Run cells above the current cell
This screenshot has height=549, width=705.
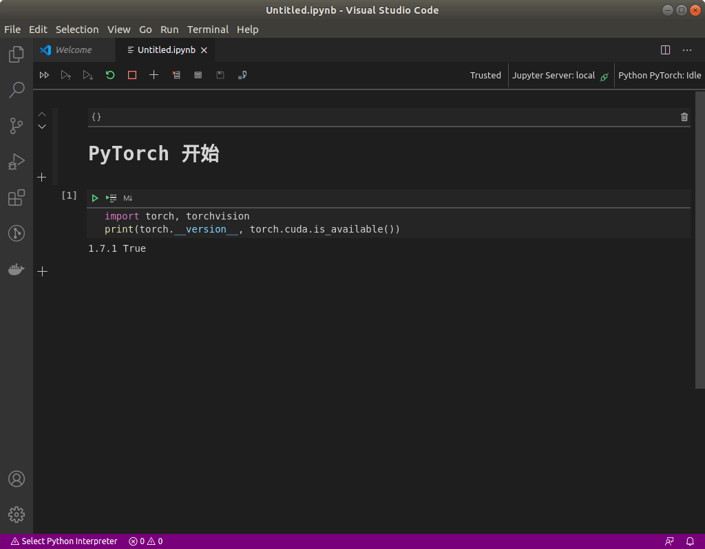pyautogui.click(x=66, y=75)
